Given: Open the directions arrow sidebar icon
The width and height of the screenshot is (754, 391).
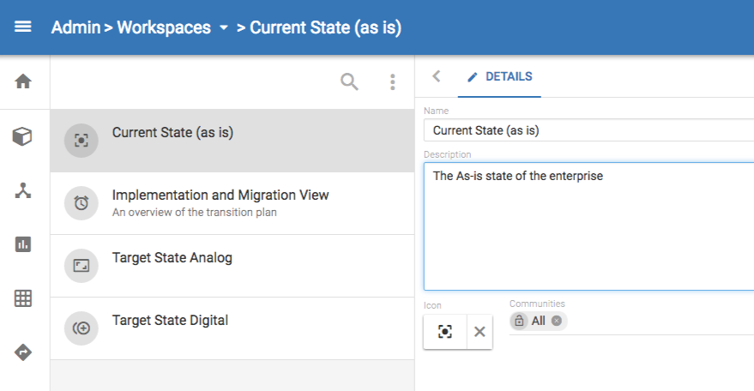Looking at the screenshot, I should click(23, 352).
